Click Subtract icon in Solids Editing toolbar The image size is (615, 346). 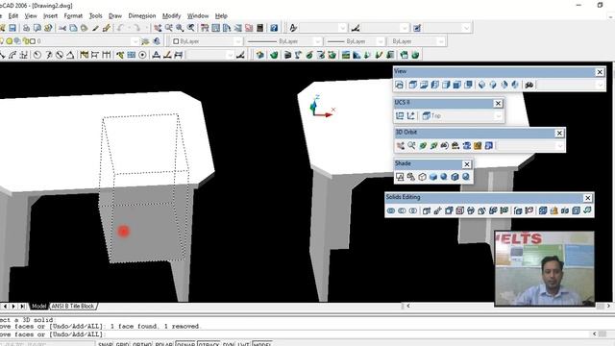pos(402,210)
